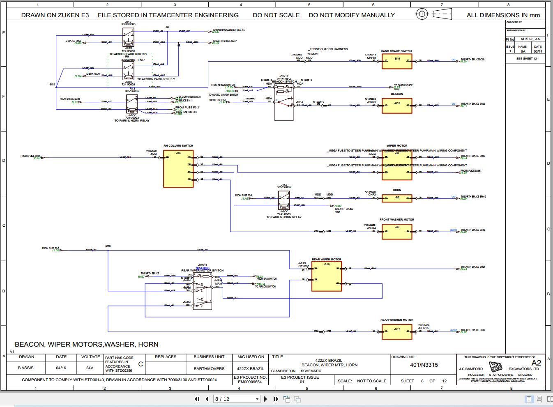This screenshot has height=407, width=553.
Task: Click 'ALL DIMENSIONS IN mm' text
Action: (x=503, y=15)
